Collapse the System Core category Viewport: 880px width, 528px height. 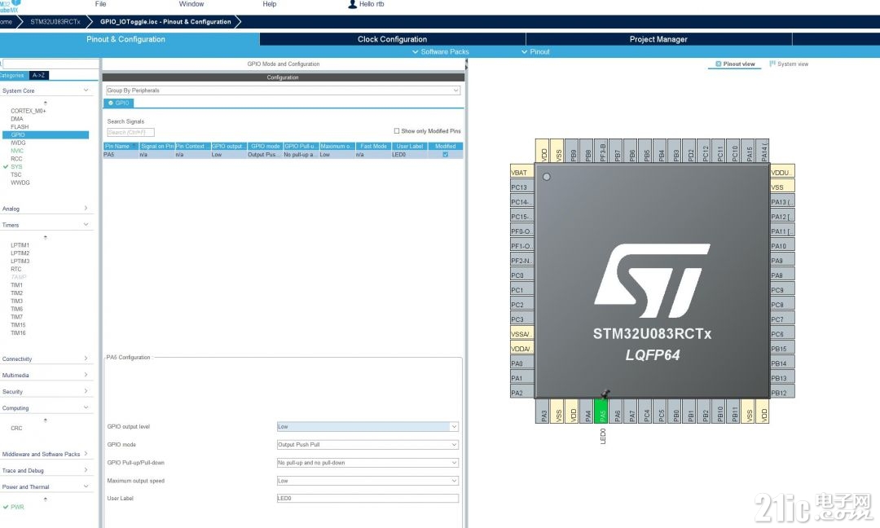pyautogui.click(x=86, y=90)
